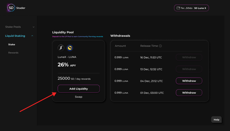Image resolution: width=230 pixels, height=131 pixels.
Task: Click 13 Dec, 12:32 UTC release time
Action: click(x=151, y=69)
